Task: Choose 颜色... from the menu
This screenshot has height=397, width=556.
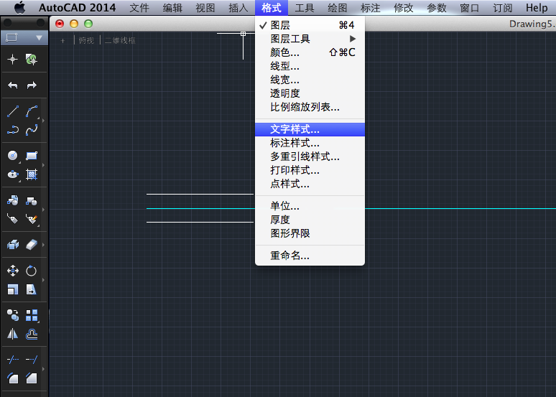Action: tap(310, 52)
